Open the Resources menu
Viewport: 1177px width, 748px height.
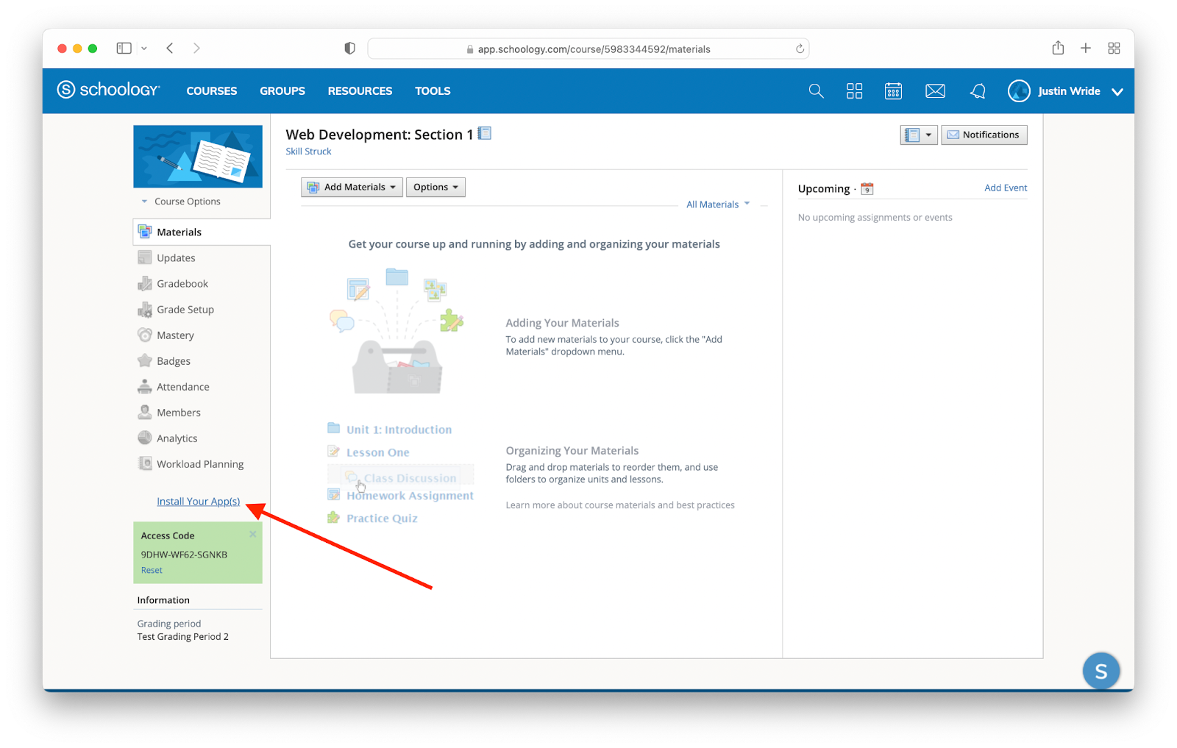360,91
